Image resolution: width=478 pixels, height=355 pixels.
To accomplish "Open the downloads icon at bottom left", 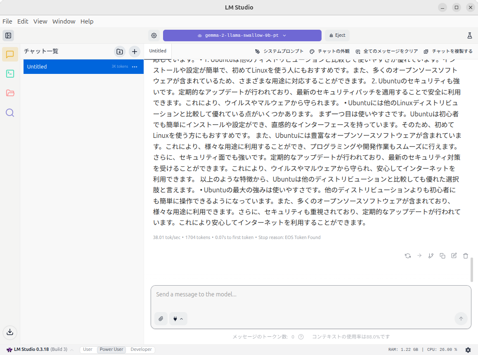I will pos(10,332).
